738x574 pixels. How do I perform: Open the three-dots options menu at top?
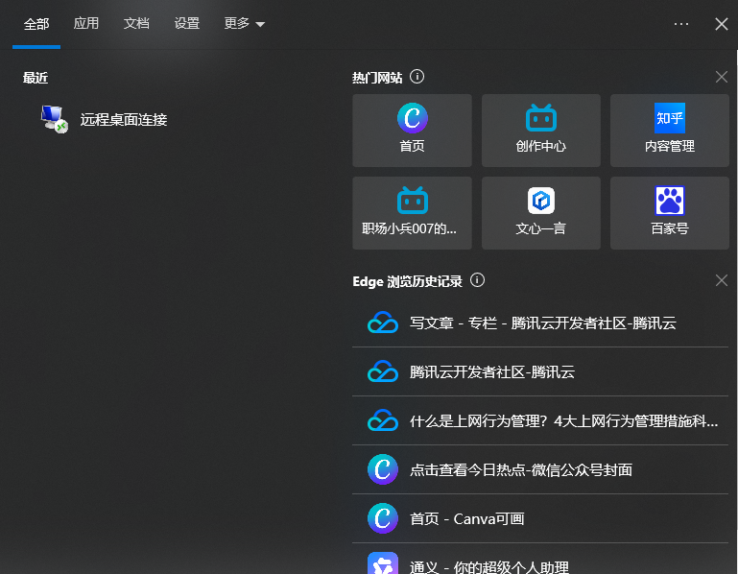(x=681, y=24)
